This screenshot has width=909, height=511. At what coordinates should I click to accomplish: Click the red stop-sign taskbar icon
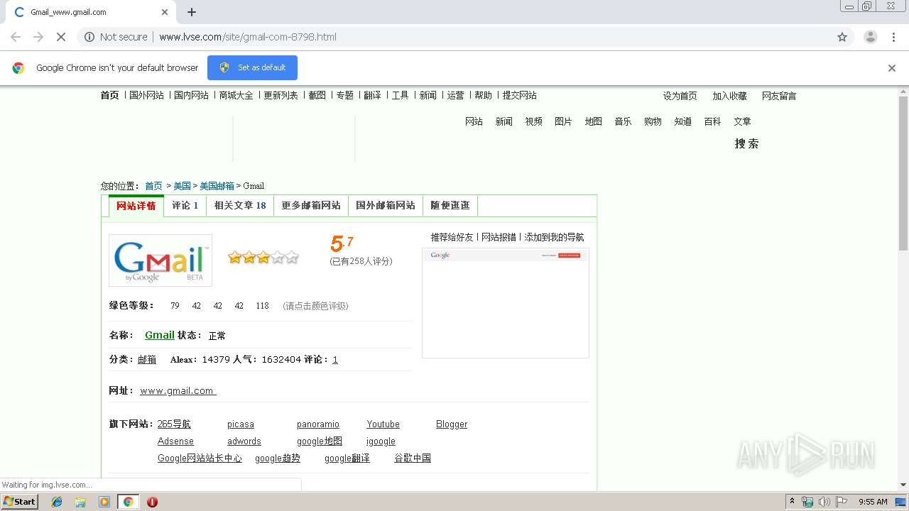tap(152, 502)
